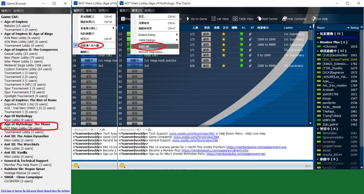
Task: Click connection bars icon beside TheRapi_
Action: [x=319, y=111]
